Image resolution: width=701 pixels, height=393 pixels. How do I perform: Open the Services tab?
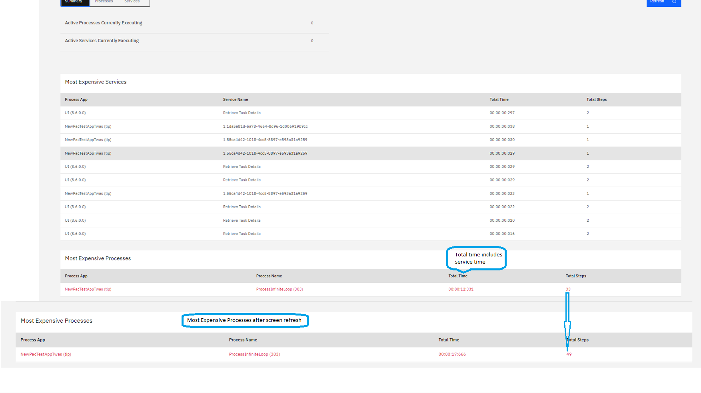pos(132,2)
